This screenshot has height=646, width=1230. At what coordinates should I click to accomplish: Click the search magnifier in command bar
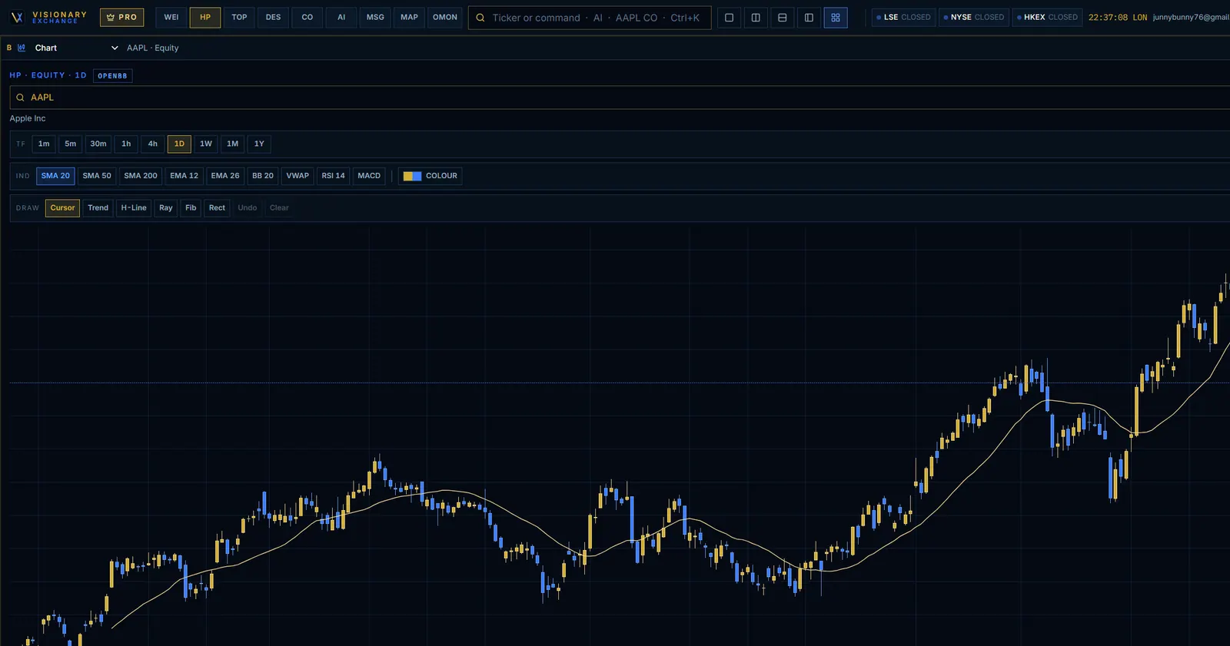(480, 18)
